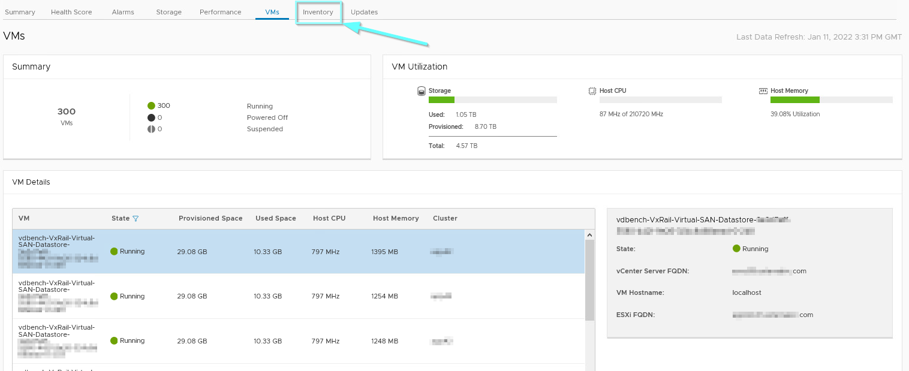This screenshot has height=371, width=909.
Task: Select the VM row with 1254 MB memory
Action: [299, 296]
